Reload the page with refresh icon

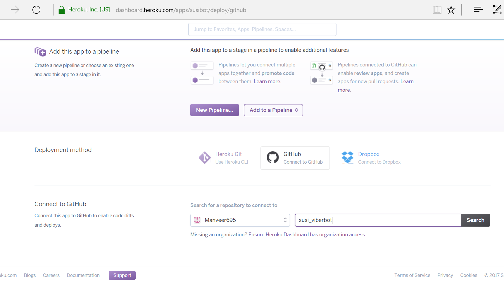(x=36, y=10)
